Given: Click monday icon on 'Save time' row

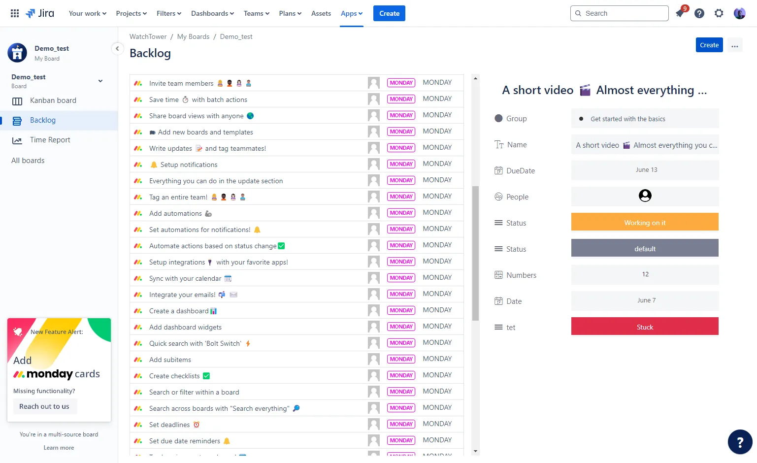Looking at the screenshot, I should pyautogui.click(x=138, y=99).
